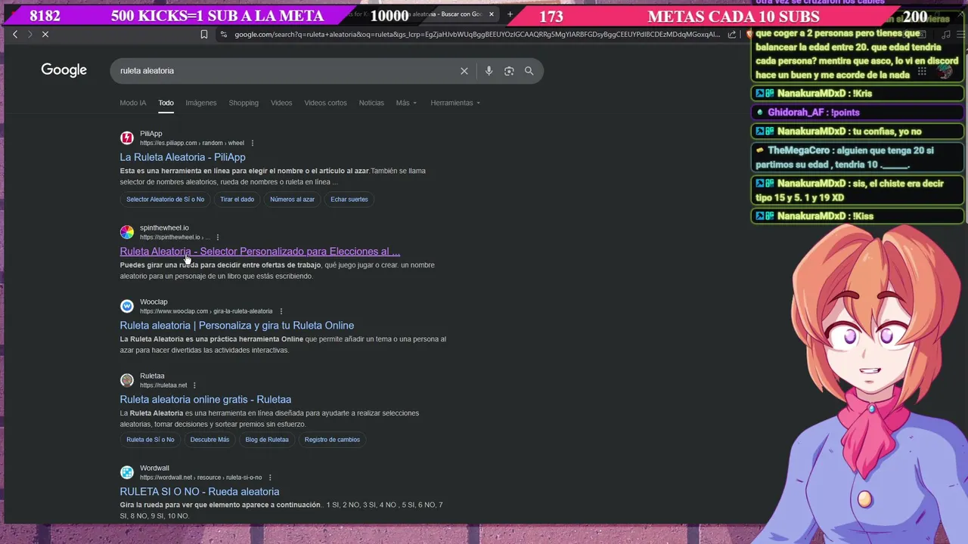Select the Todo results tab
The image size is (968, 544).
pos(166,103)
